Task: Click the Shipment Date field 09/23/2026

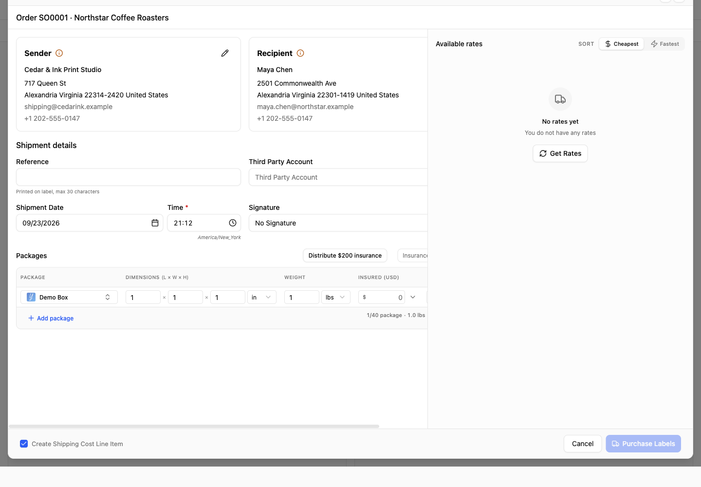Action: click(90, 223)
